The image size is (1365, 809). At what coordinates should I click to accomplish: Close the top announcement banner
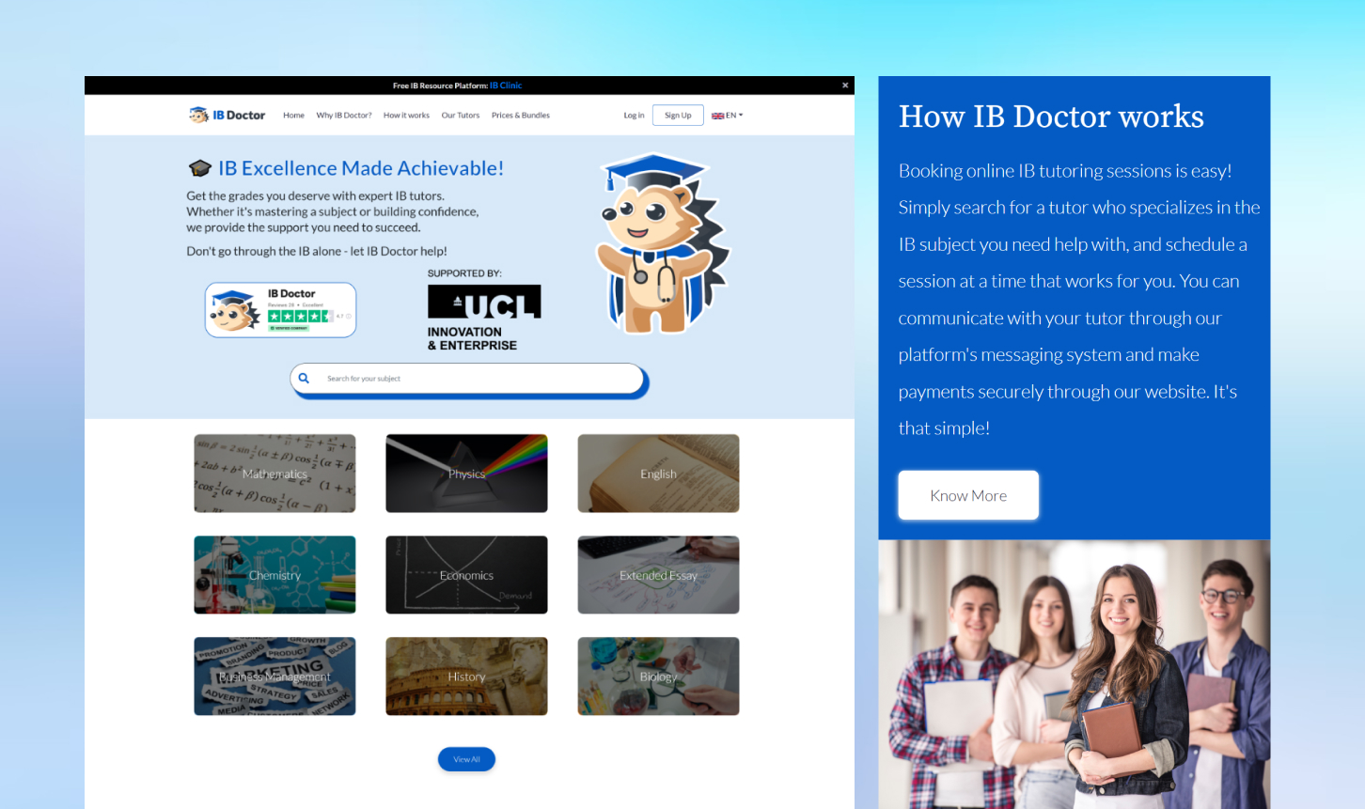coord(845,86)
